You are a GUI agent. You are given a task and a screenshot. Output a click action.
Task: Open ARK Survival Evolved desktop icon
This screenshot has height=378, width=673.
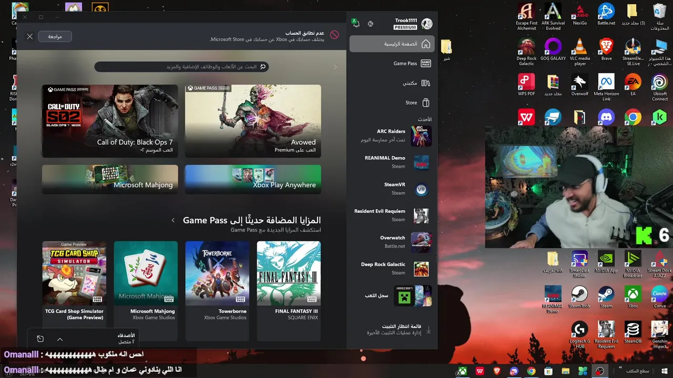tap(553, 17)
